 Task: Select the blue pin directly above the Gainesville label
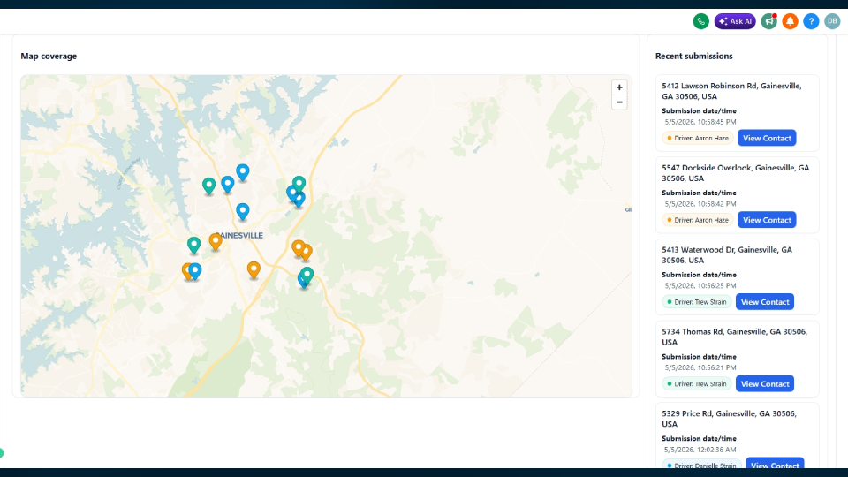[x=243, y=211]
